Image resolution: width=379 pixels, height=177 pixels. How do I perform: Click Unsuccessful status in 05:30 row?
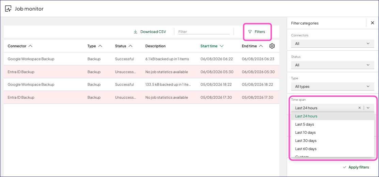point(125,72)
